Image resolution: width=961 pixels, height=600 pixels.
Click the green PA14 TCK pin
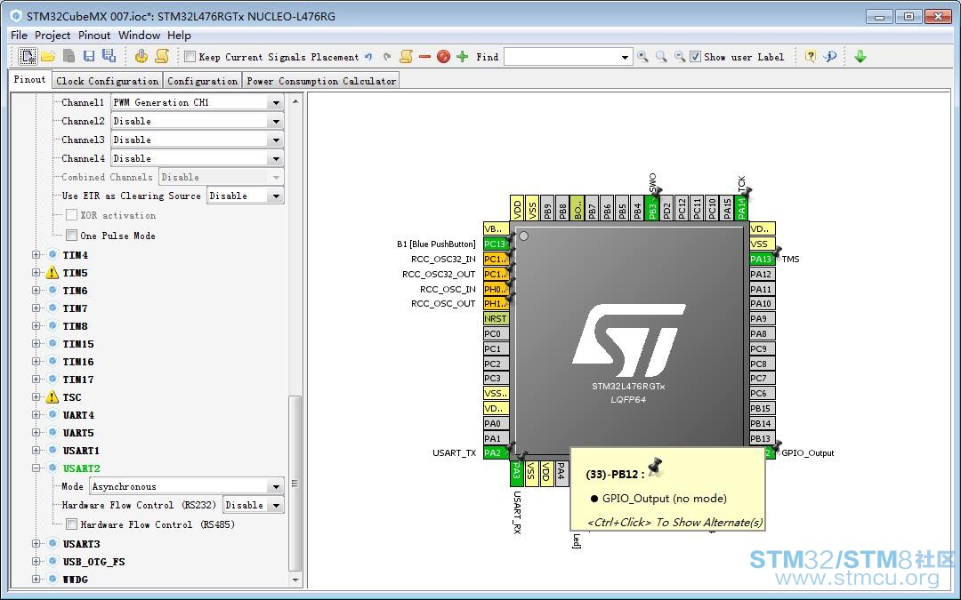741,208
